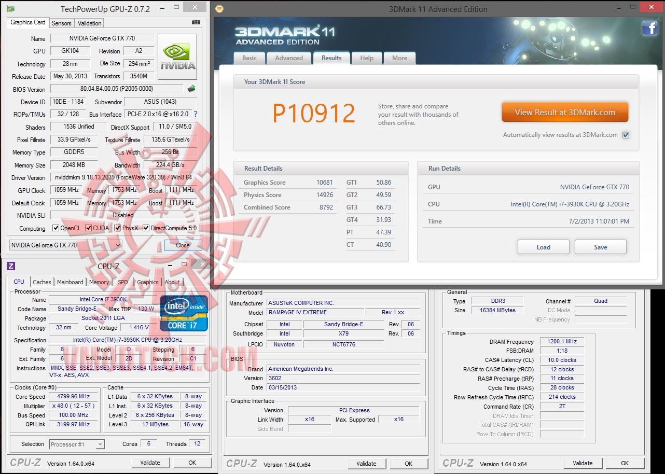665x474 pixels.
Task: Uncheck Automatically view results at 3DMark.com
Action: point(626,135)
